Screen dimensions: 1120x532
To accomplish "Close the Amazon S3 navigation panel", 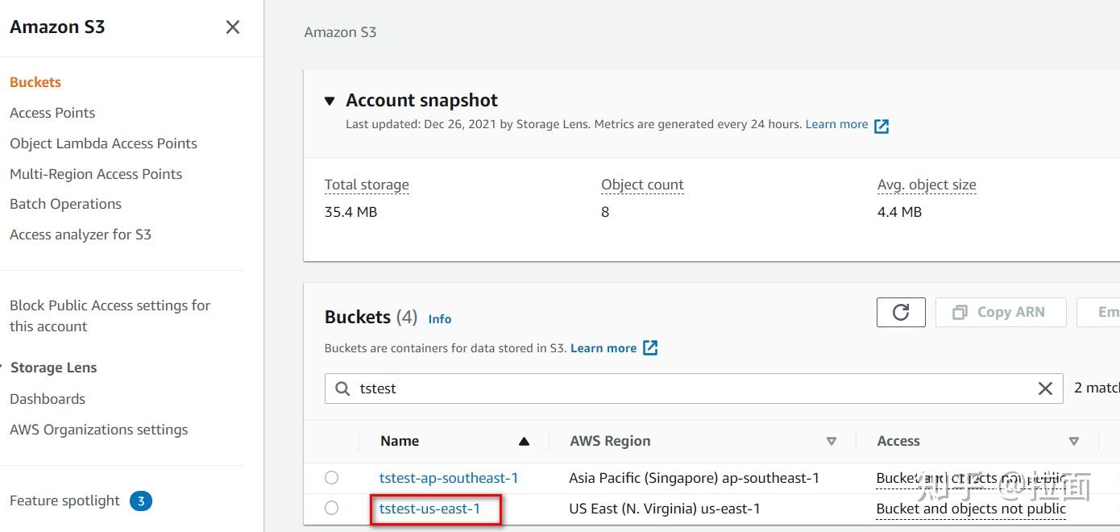I will tap(233, 27).
